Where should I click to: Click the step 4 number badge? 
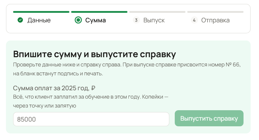194,20
